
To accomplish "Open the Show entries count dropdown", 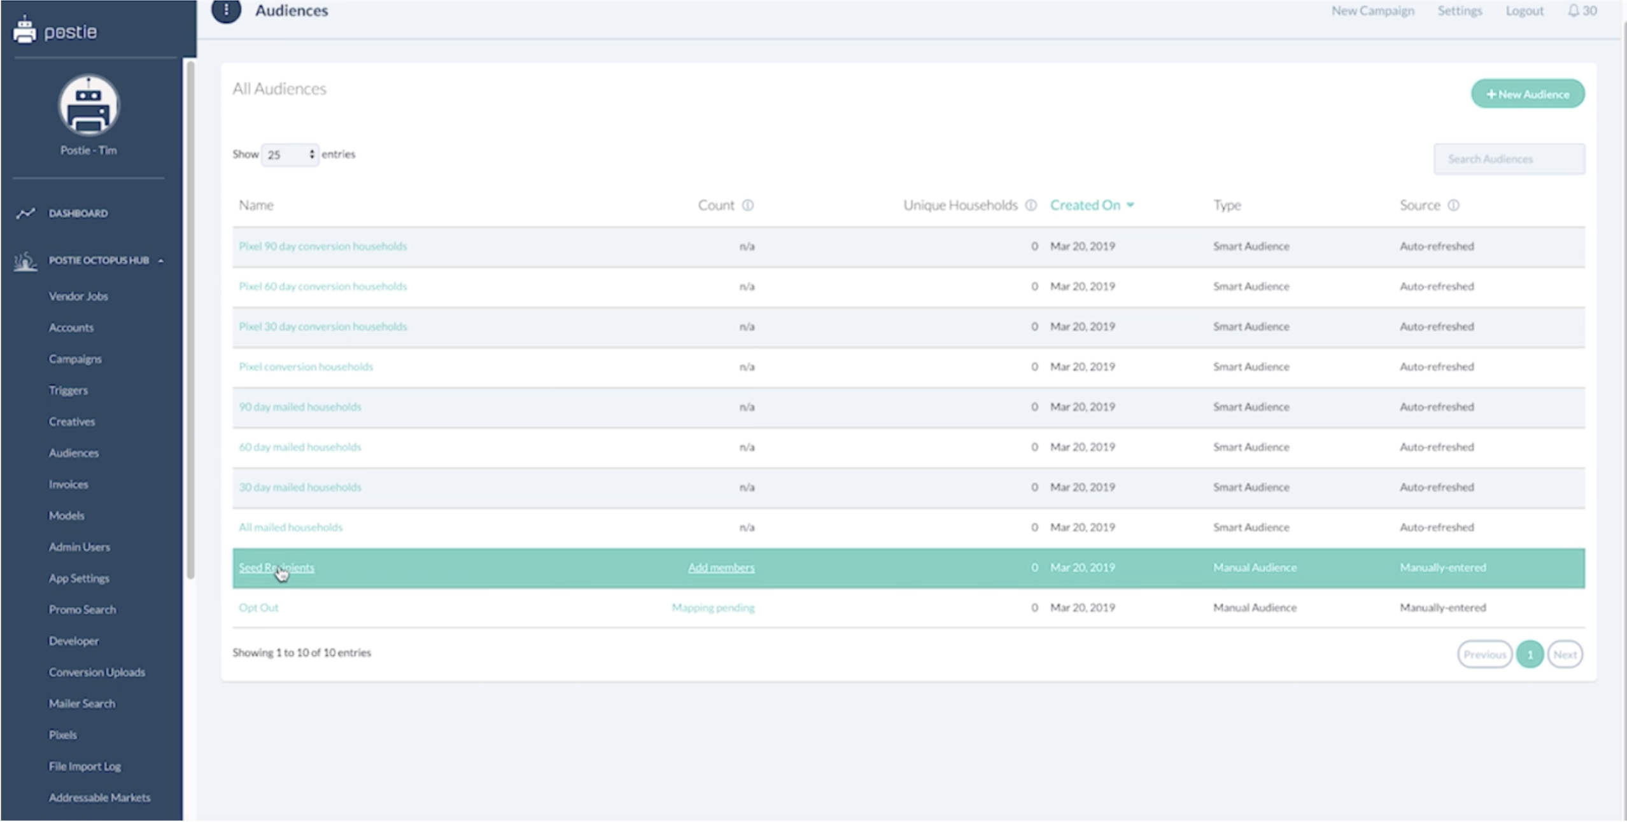I will point(290,155).
